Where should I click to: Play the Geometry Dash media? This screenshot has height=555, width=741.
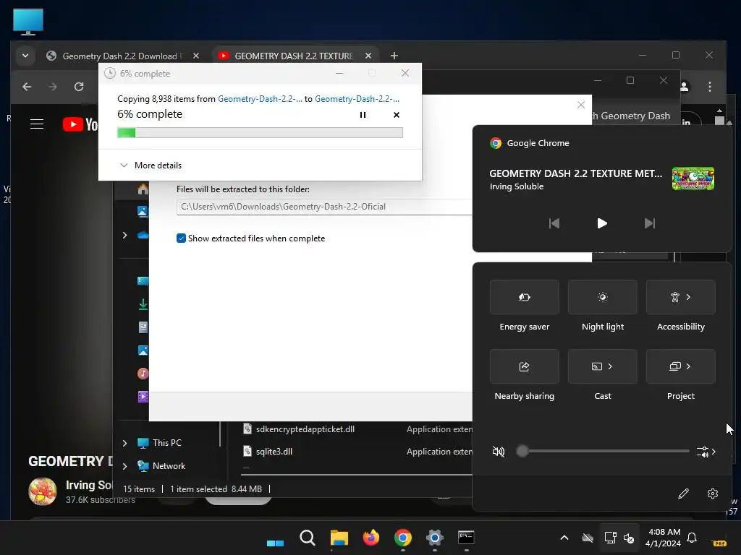(601, 223)
